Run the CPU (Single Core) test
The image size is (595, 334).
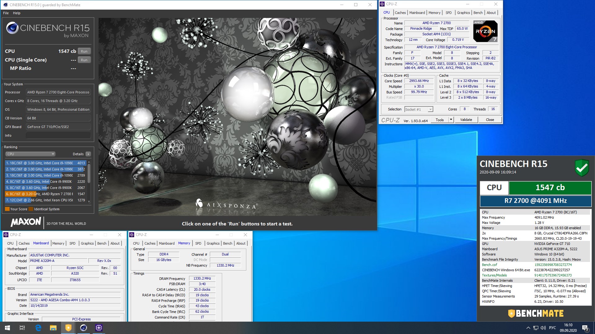point(84,60)
